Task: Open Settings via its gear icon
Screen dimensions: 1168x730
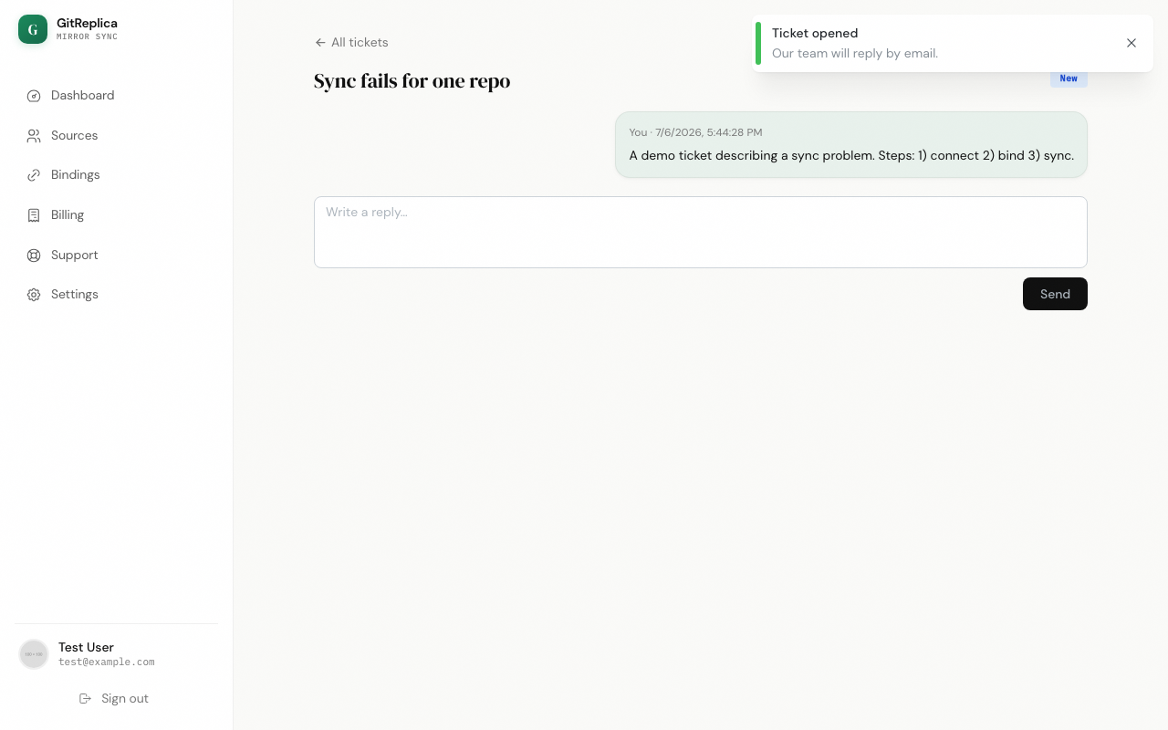Action: (x=34, y=295)
